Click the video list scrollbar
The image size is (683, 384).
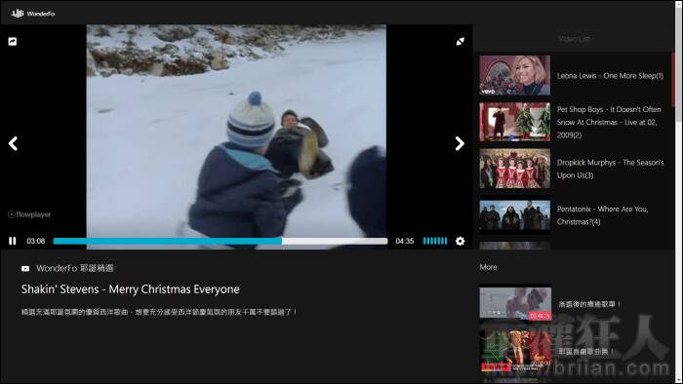pyautogui.click(x=672, y=80)
